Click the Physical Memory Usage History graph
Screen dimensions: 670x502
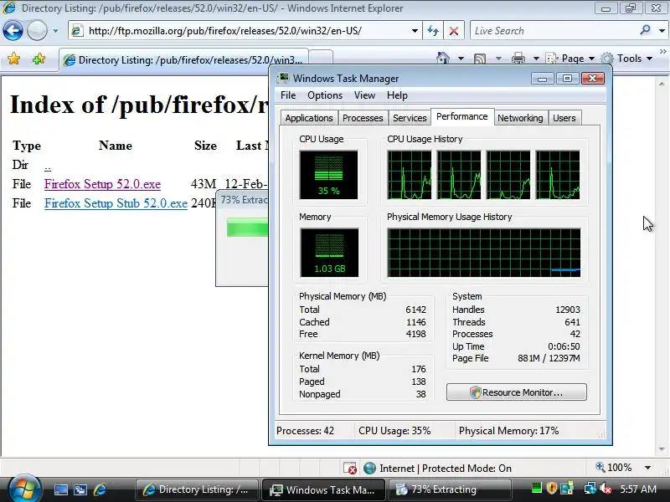(484, 253)
